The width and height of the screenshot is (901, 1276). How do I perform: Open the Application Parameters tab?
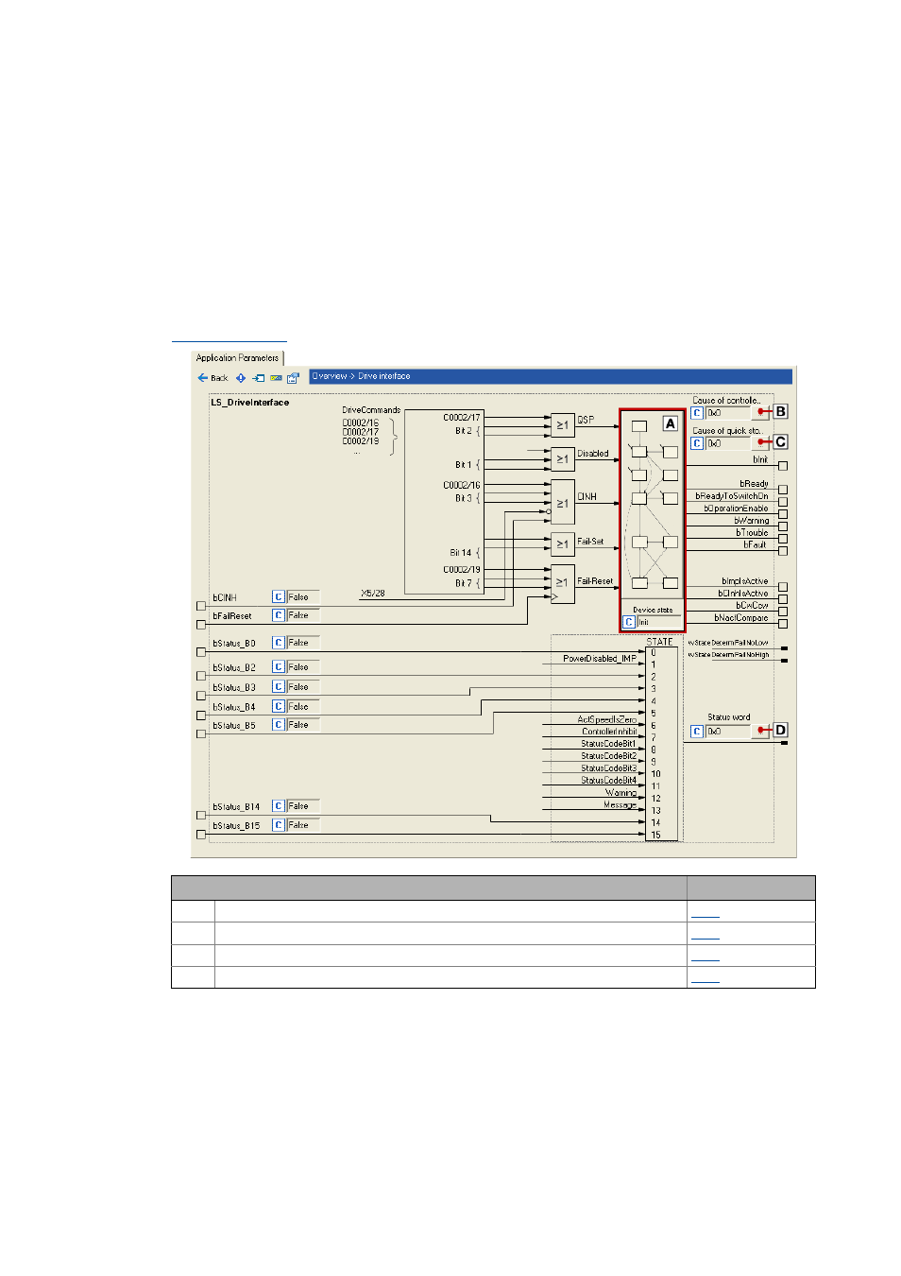coord(237,358)
